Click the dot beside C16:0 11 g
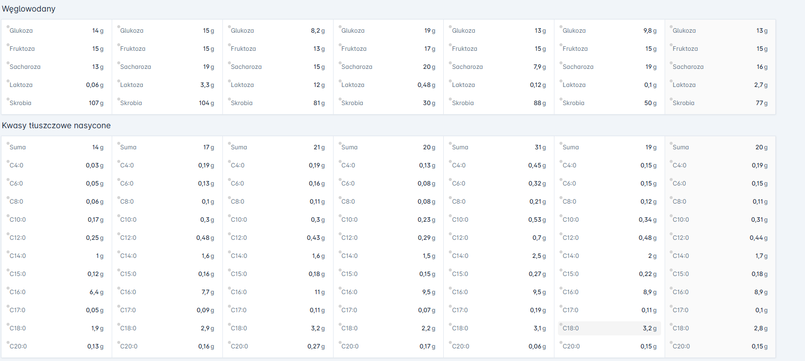Screen dimensions: 805x361 coord(229,289)
